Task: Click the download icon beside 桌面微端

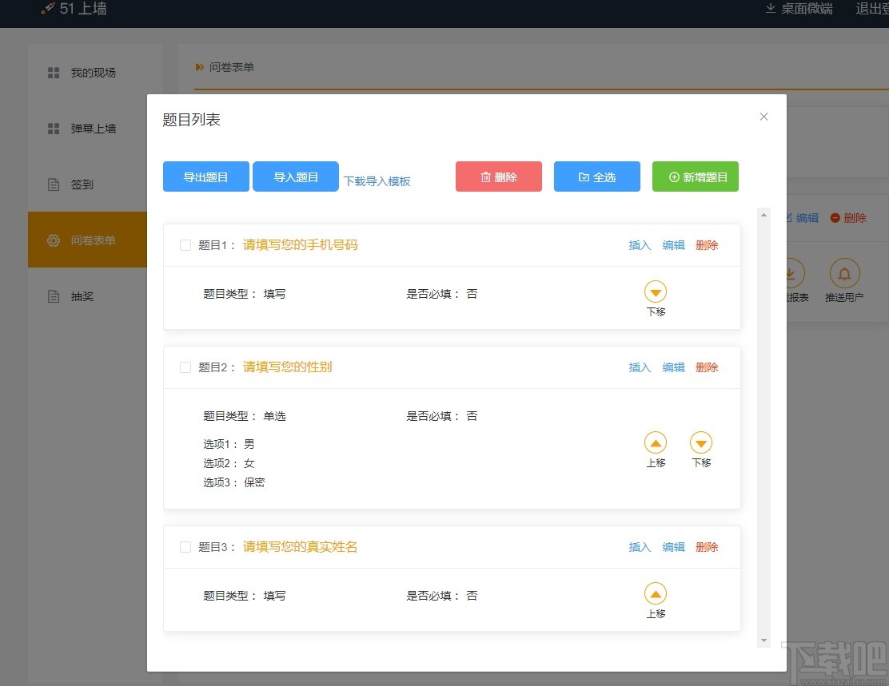Action: click(770, 9)
